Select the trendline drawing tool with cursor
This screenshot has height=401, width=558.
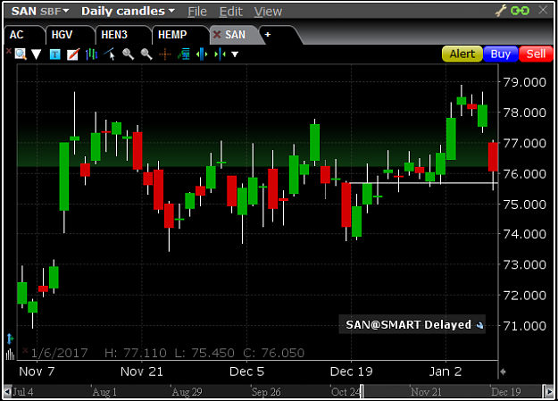pos(110,54)
